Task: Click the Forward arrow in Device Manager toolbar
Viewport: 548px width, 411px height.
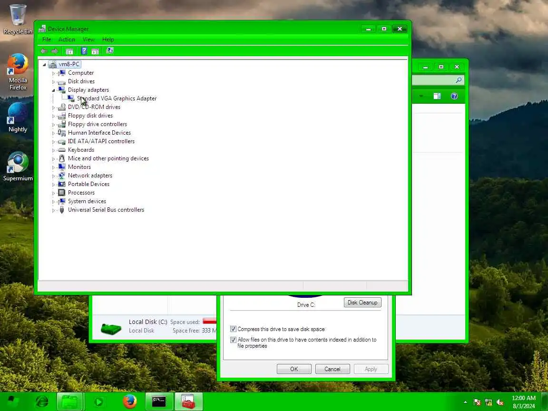Action: click(x=55, y=51)
